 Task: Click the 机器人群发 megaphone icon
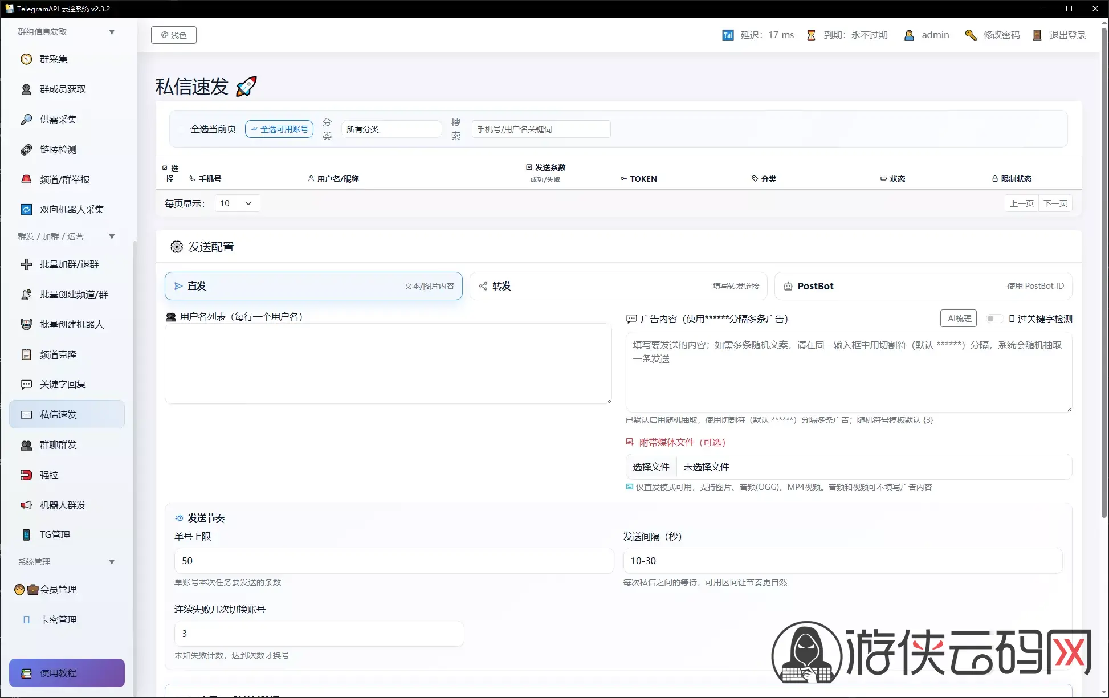[x=26, y=505]
